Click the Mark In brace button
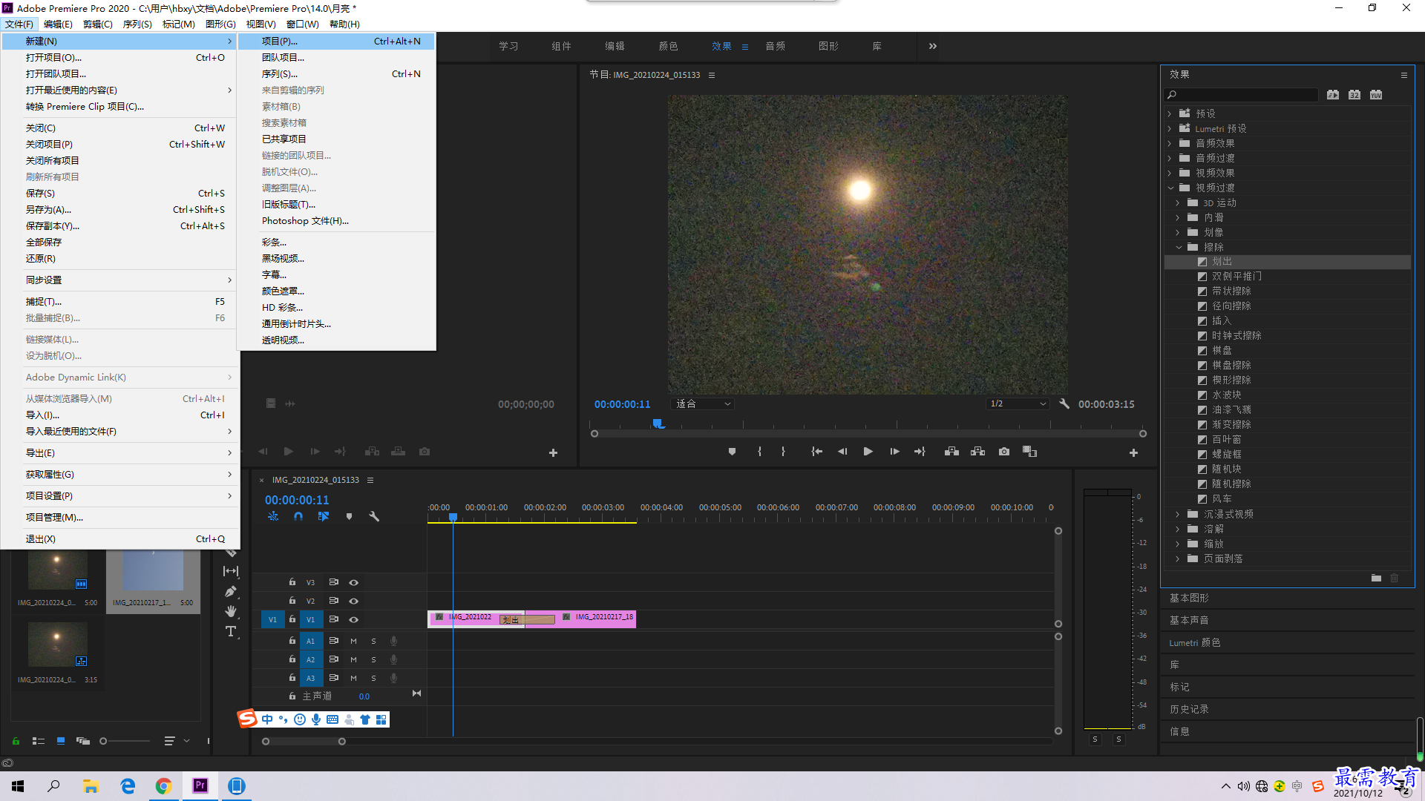 tap(759, 452)
